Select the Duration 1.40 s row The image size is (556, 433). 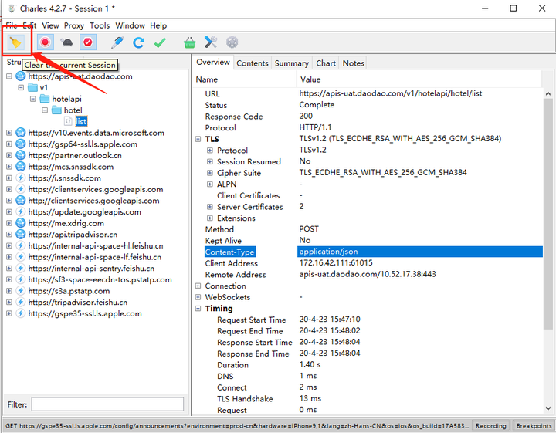coord(368,365)
